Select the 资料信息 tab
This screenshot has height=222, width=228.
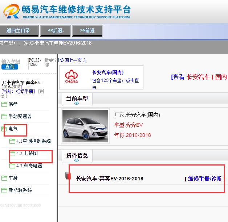pyautogui.click(x=77, y=156)
